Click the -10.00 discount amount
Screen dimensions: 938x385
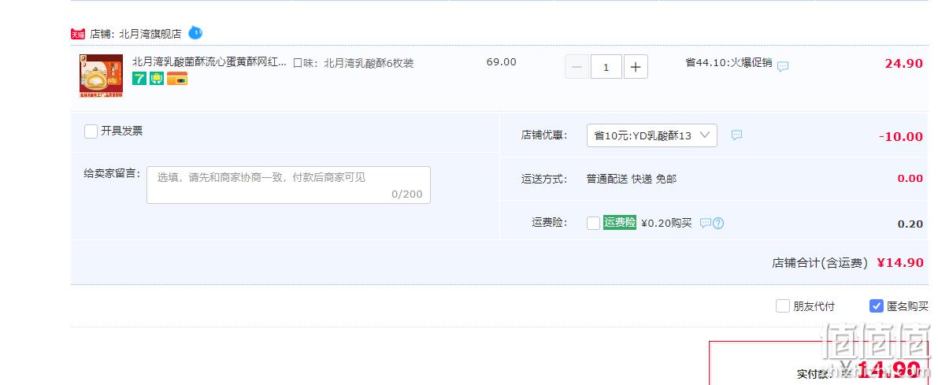[x=901, y=136]
